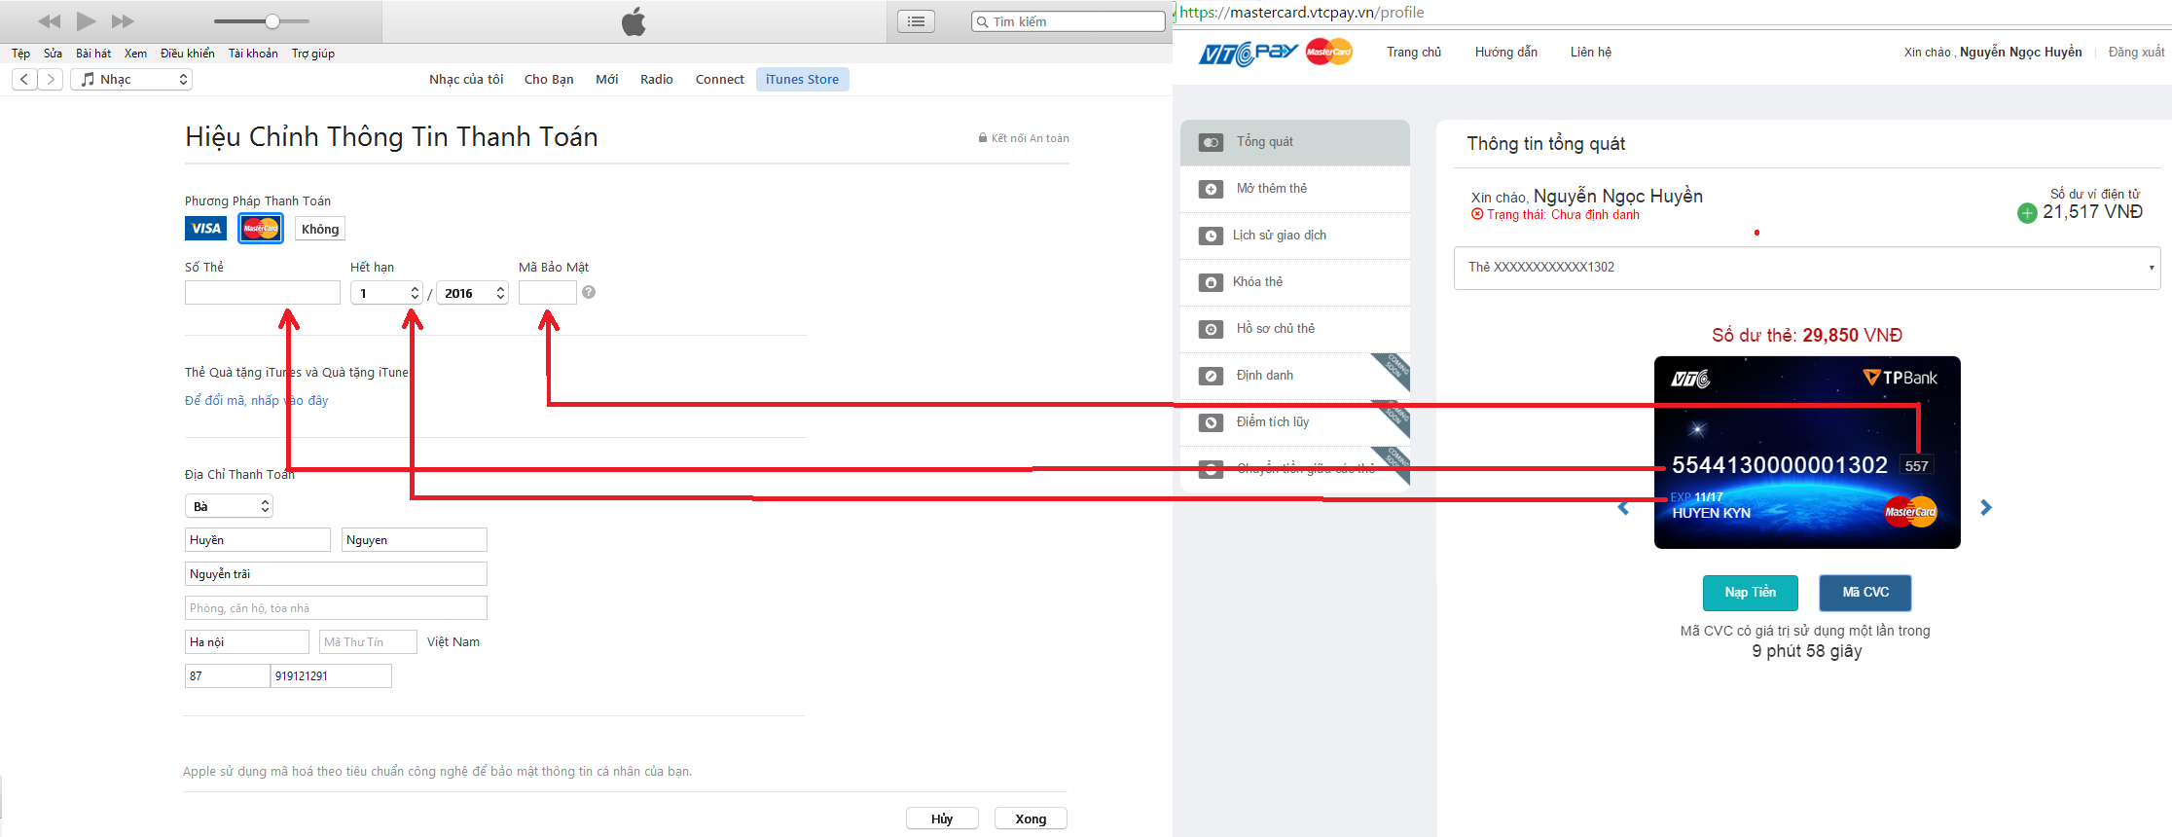Switch to Cho Bạn tab
The width and height of the screenshot is (2172, 837).
pyautogui.click(x=549, y=80)
